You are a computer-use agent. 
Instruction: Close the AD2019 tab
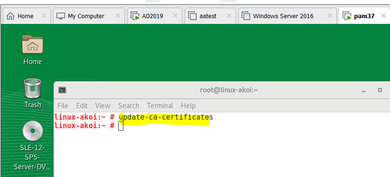pyautogui.click(x=175, y=16)
